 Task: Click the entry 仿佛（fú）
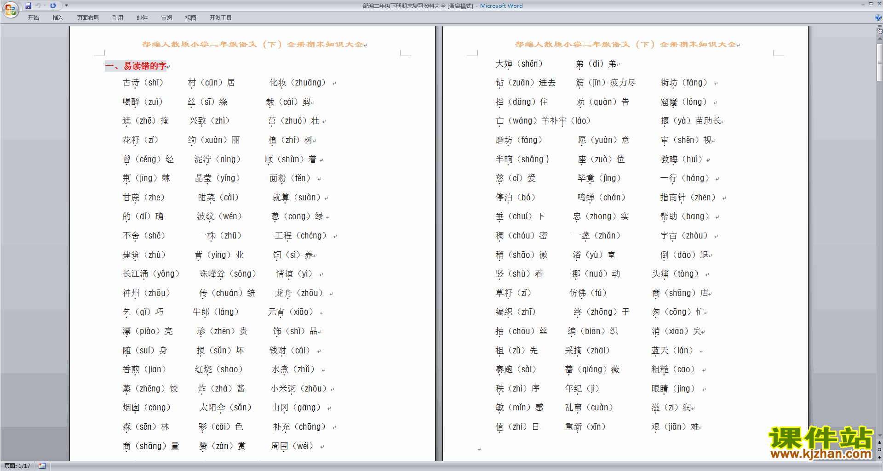point(588,293)
